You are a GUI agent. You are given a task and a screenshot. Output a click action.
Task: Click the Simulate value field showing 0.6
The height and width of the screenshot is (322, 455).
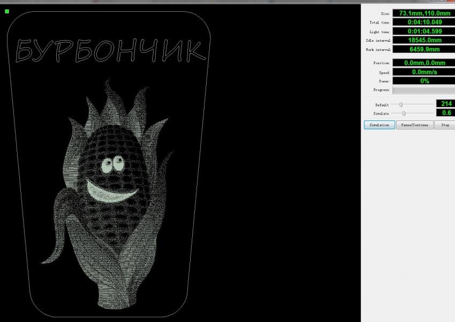coord(445,113)
